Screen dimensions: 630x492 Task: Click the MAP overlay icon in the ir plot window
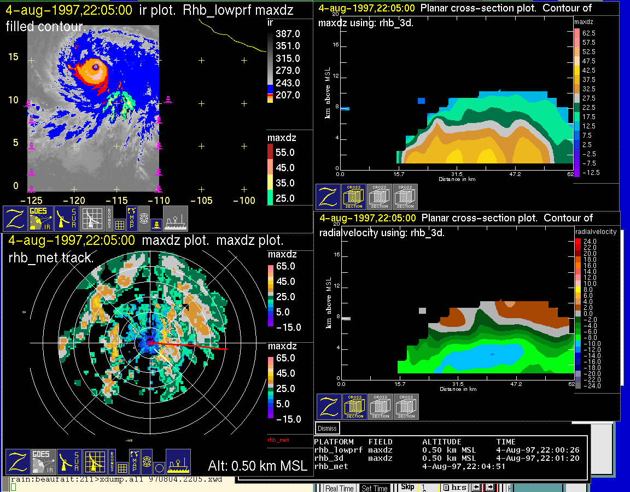point(132,218)
